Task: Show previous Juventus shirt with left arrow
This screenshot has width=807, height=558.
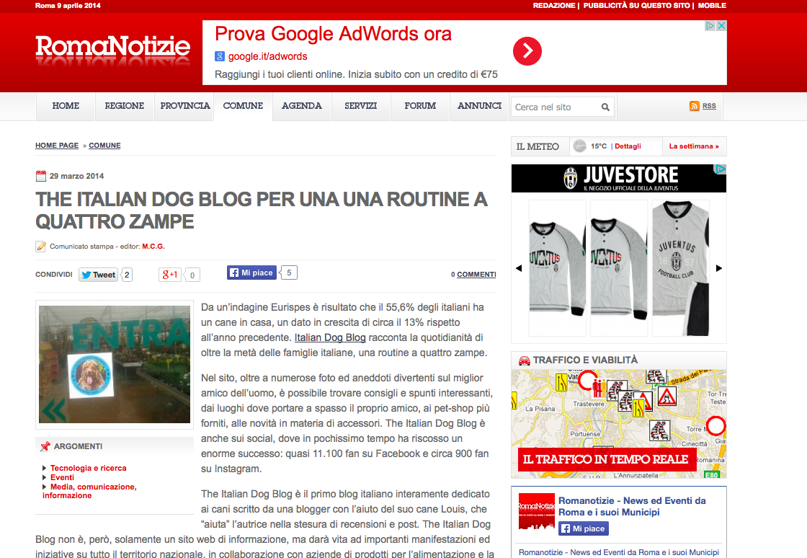Action: point(519,268)
